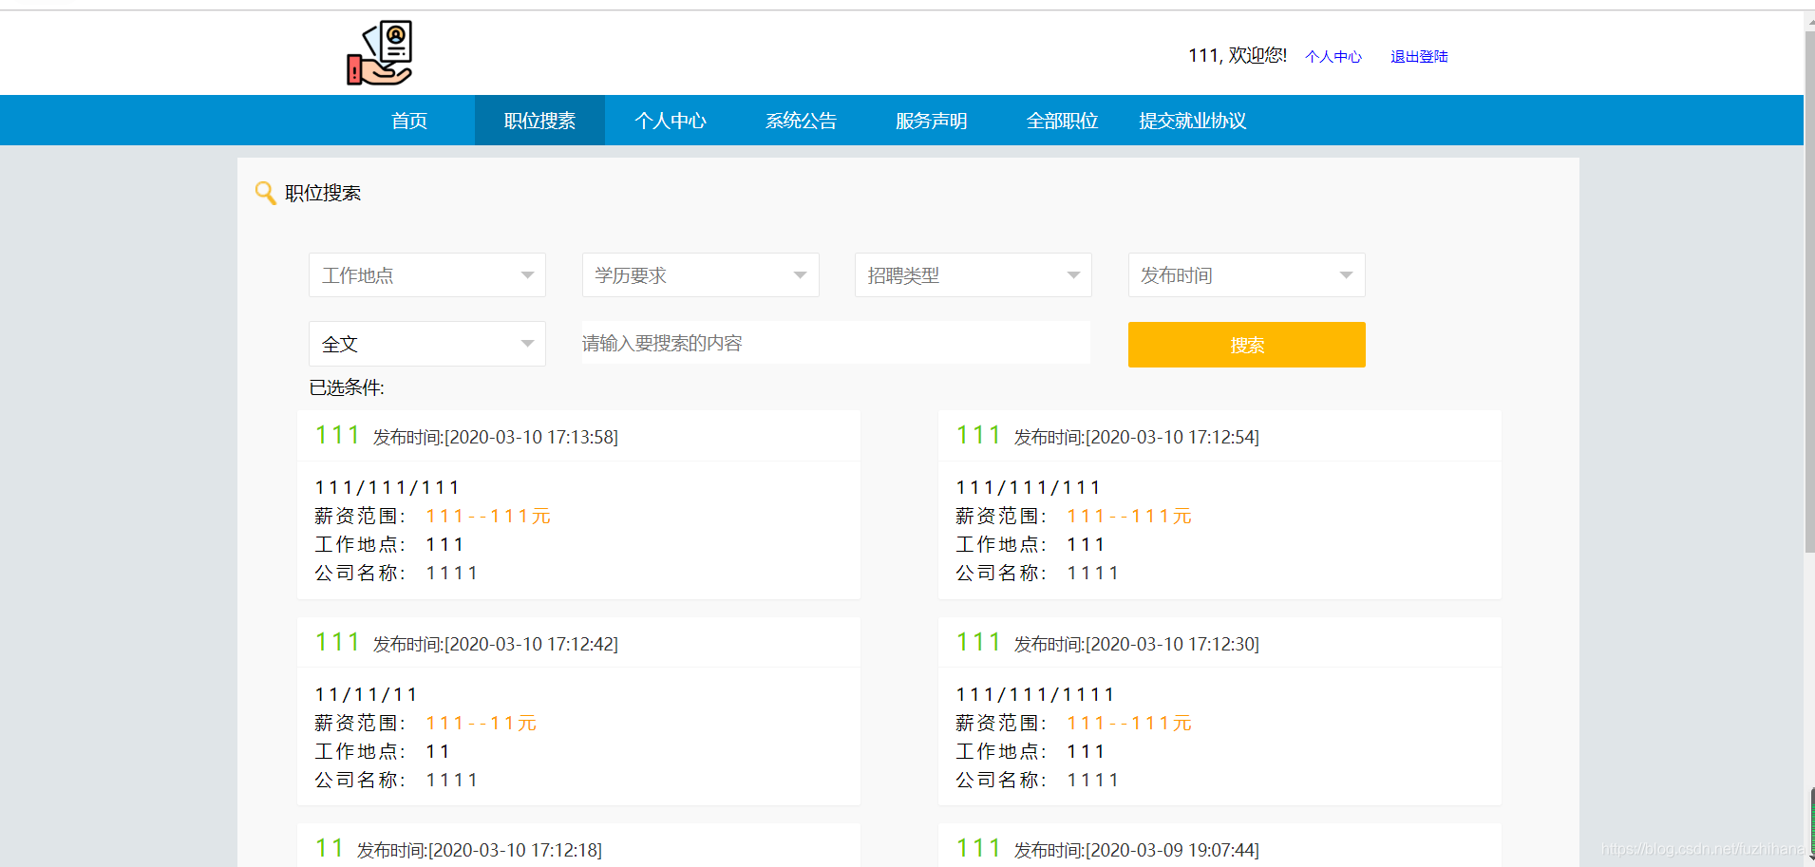Expand the 全文 search scope dropdown
The image size is (1815, 867).
point(427,344)
